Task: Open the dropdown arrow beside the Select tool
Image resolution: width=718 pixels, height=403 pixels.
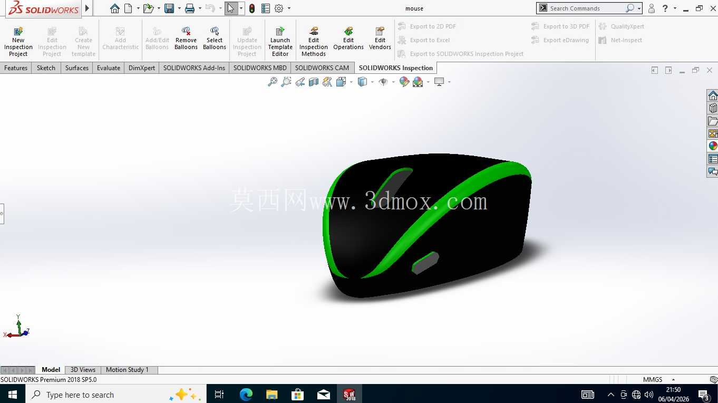Action: click(x=241, y=8)
